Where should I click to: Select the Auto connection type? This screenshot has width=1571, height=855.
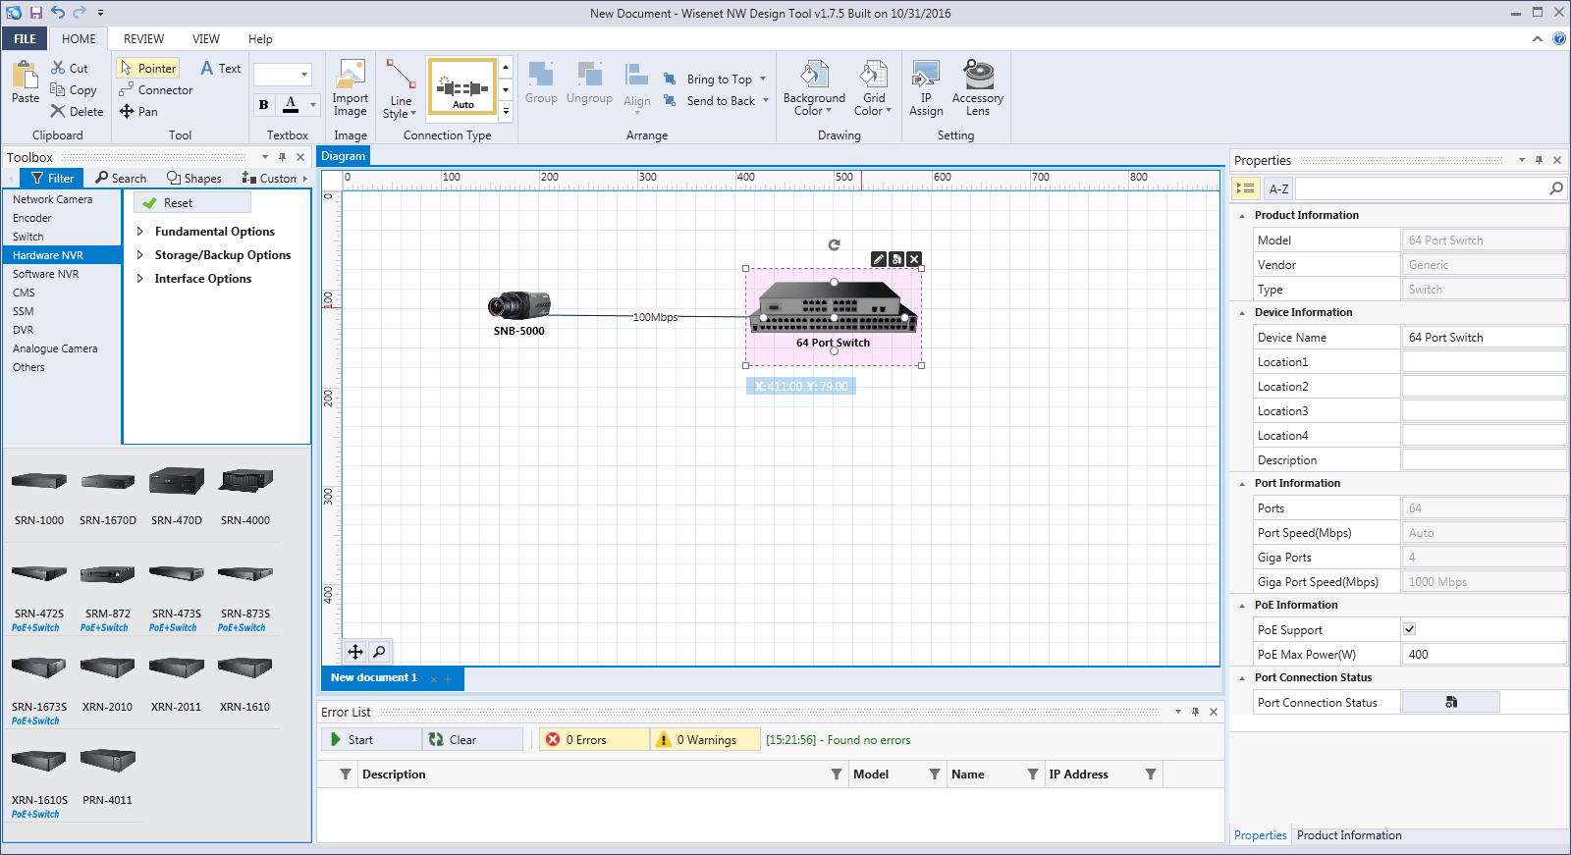tap(462, 87)
